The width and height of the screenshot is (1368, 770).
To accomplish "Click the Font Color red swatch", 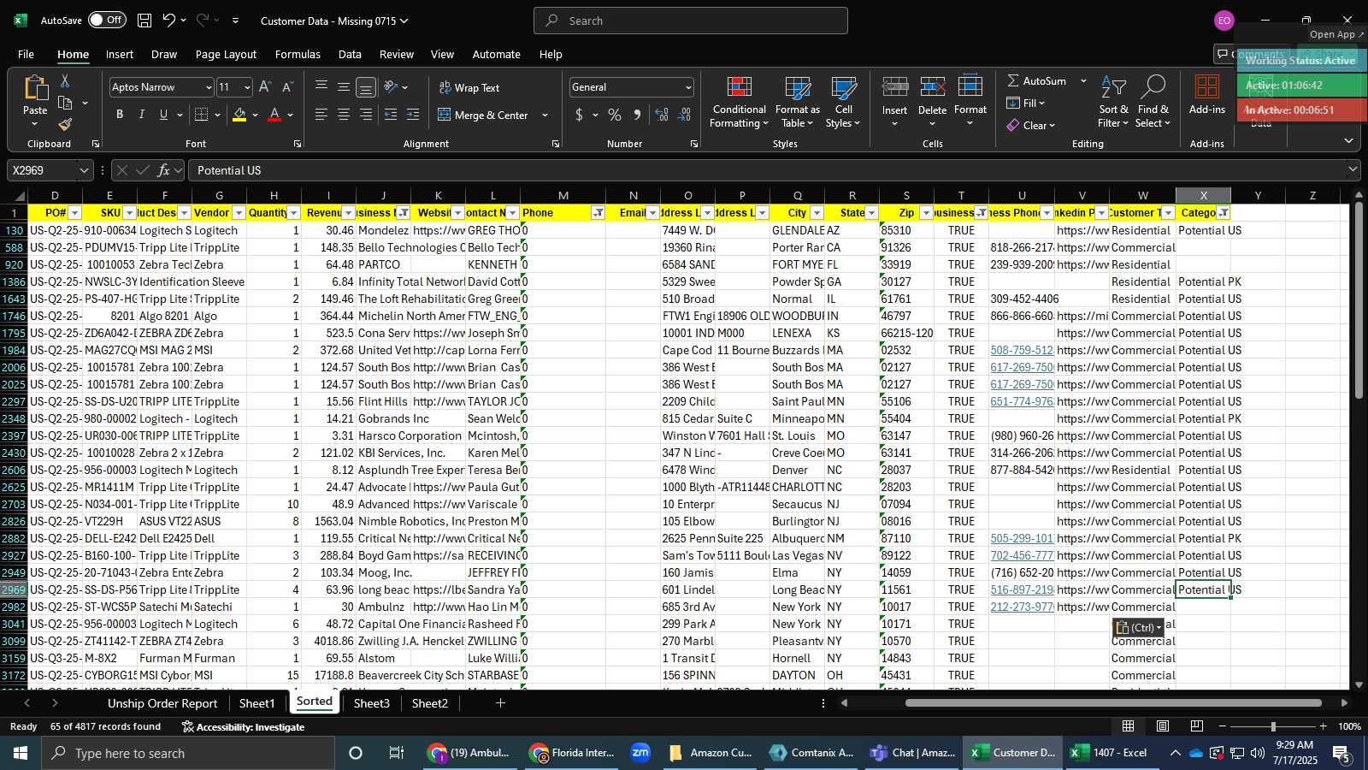I will tap(274, 115).
